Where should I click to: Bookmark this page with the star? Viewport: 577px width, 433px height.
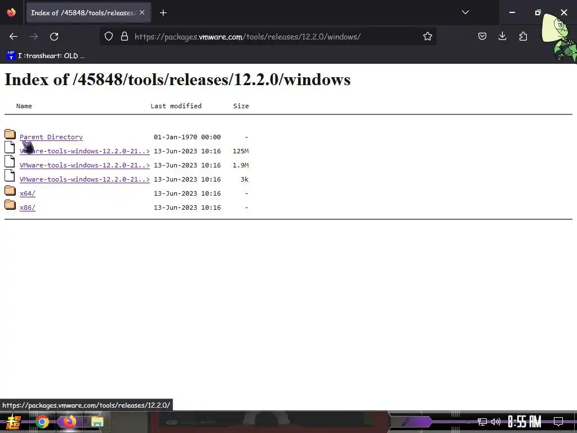pyautogui.click(x=427, y=37)
